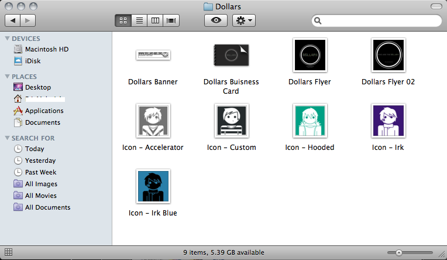Click the magnifying glass search icon
Viewport: 447px width, 260px height.
tap(318, 20)
